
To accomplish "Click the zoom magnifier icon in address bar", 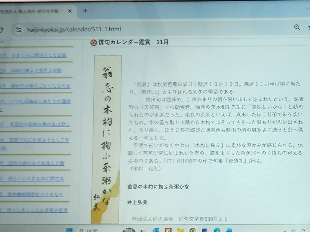I will coord(297,28).
